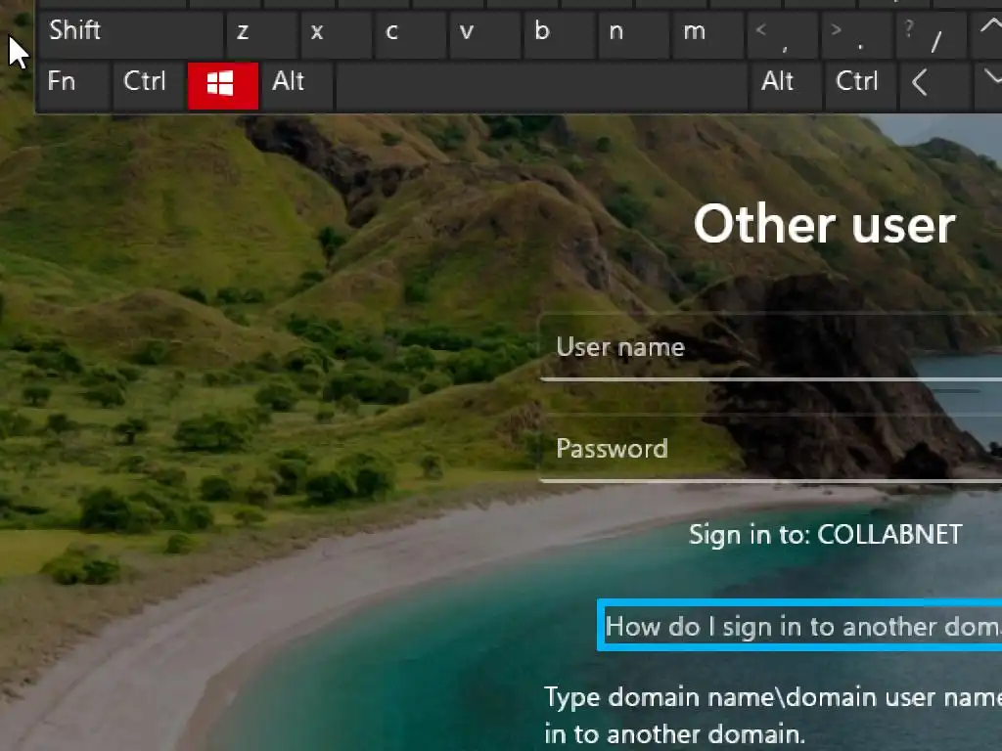Viewport: 1002px width, 751px height.
Task: Tap the n key
Action: (634, 35)
